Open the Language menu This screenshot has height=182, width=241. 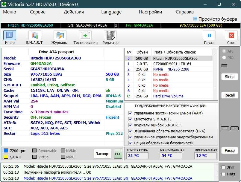111,12
